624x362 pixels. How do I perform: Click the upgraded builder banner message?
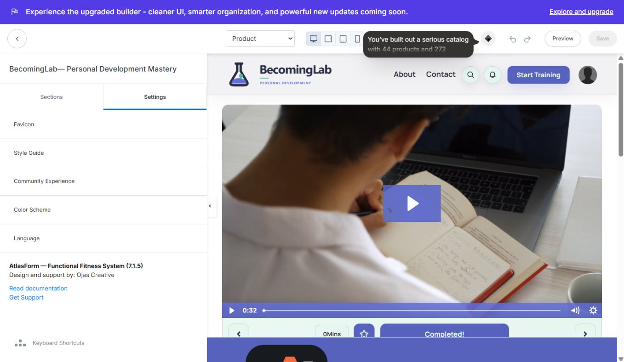pyautogui.click(x=217, y=12)
